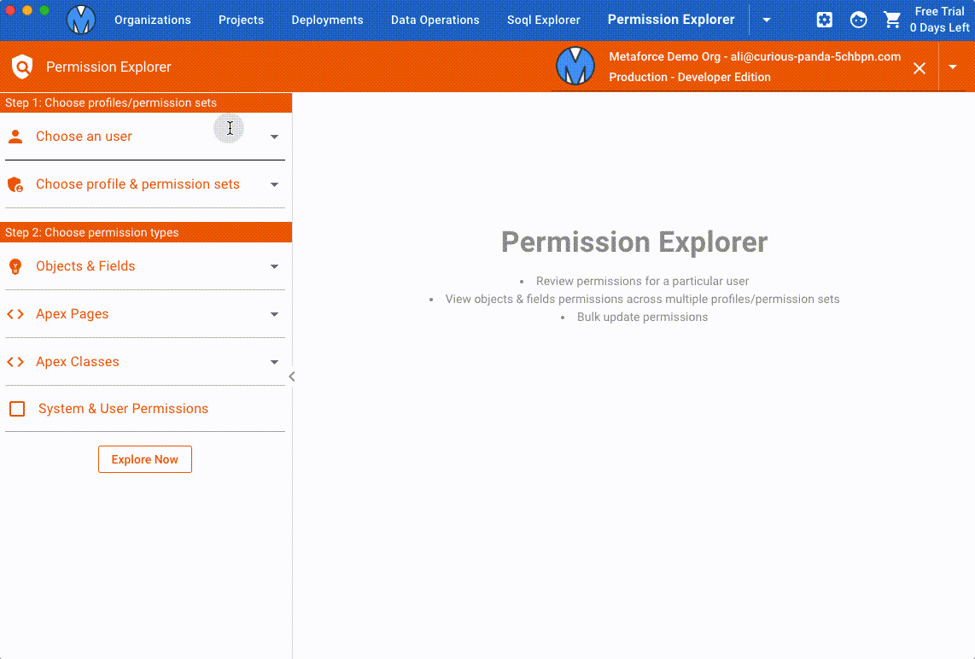Screen dimensions: 975x659
Task: Click the Production - Developer Edition text
Action: pyautogui.click(x=690, y=77)
